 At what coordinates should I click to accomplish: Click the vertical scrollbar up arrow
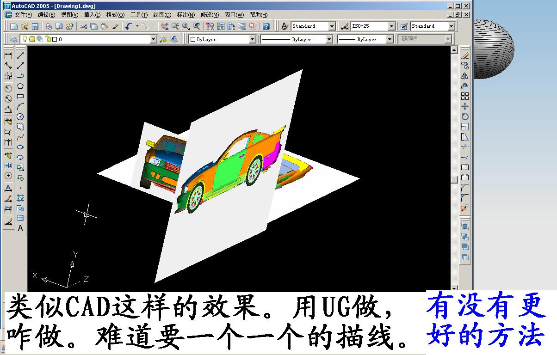(454, 50)
